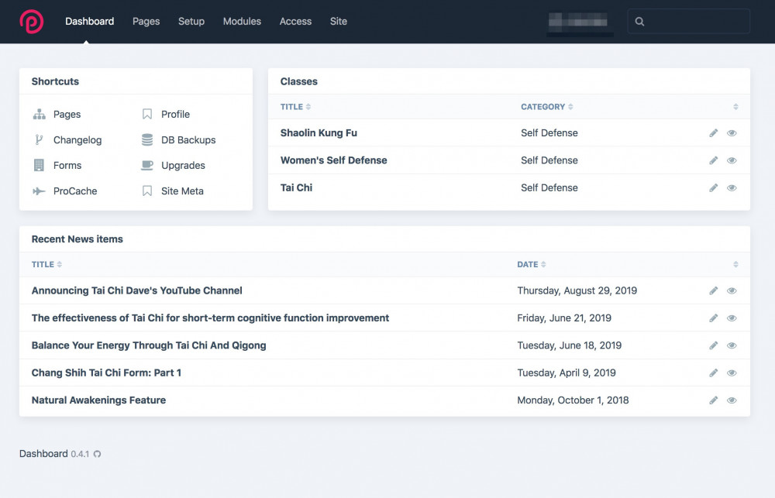775x498 pixels.
Task: Open Balance Your Energy Through Tai Chi article
Action: [x=149, y=345]
